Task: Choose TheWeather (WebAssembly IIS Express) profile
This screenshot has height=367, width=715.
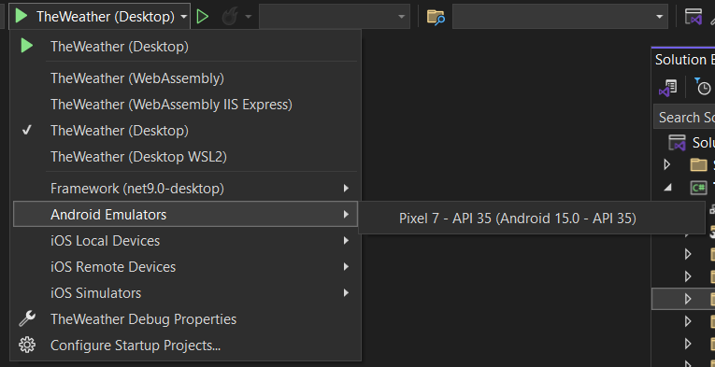Action: pos(186,105)
